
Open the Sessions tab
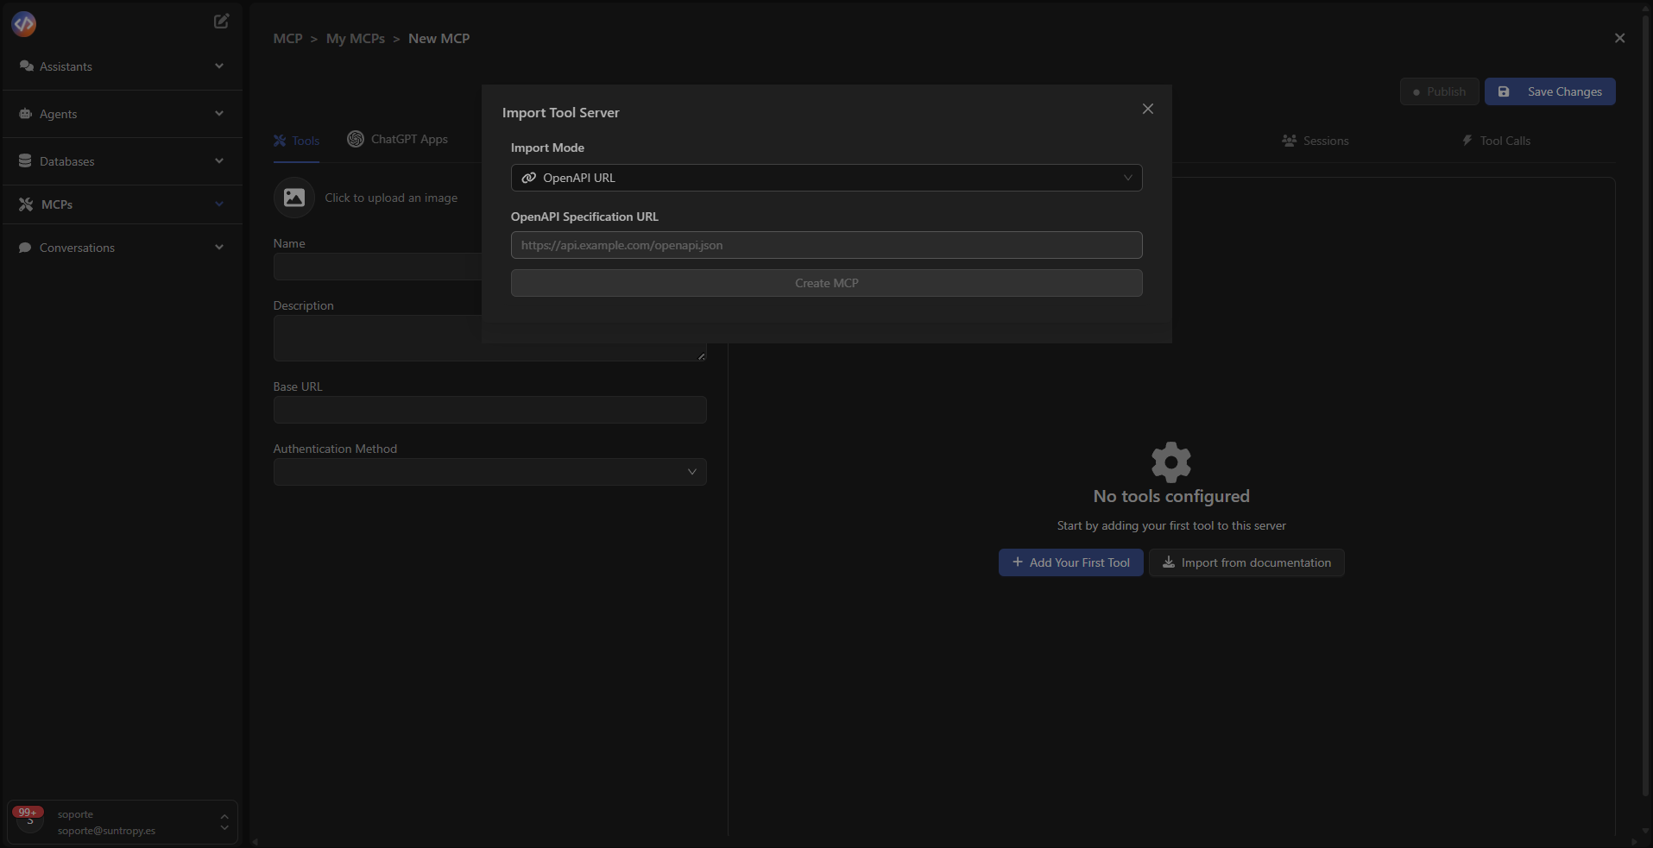(x=1315, y=140)
